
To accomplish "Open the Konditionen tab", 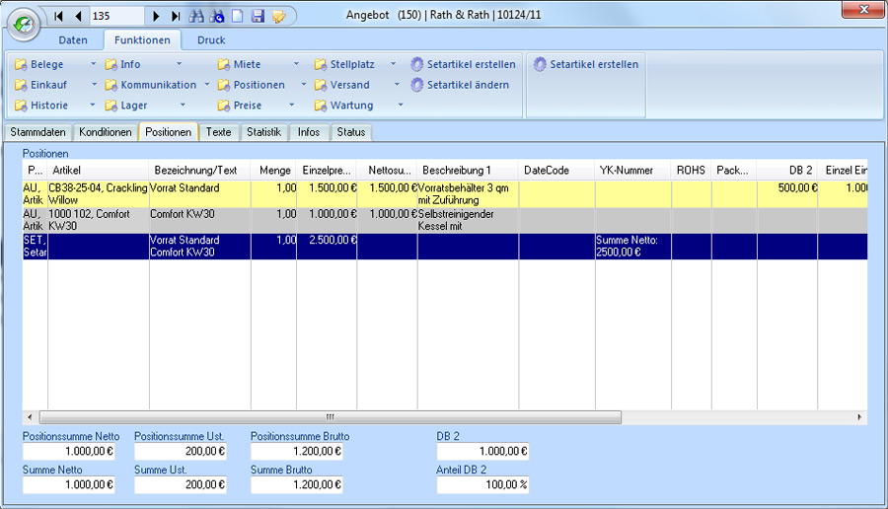I will [106, 132].
